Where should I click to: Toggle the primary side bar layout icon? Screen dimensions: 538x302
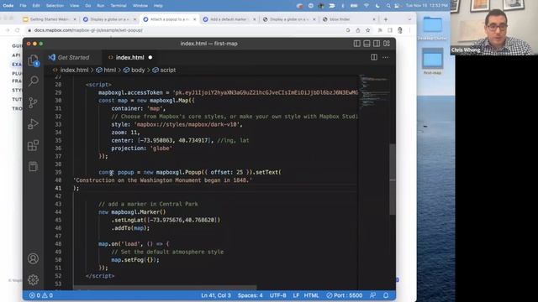pyautogui.click(x=356, y=44)
